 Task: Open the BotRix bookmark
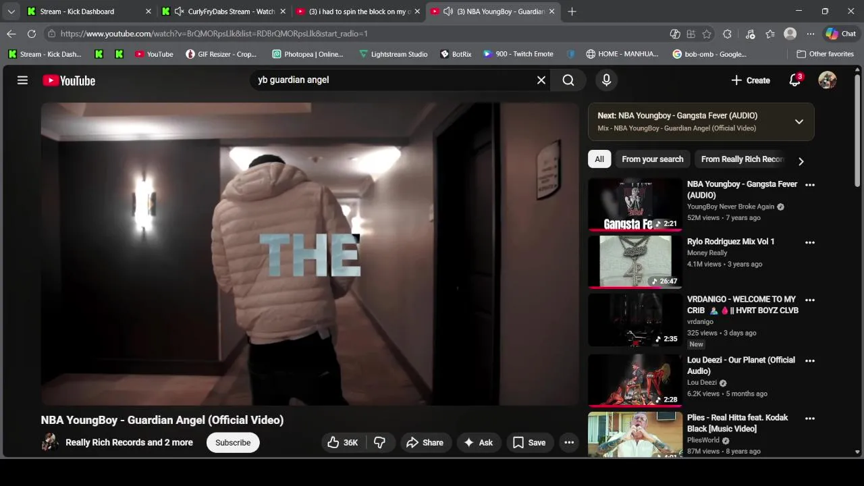(456, 54)
